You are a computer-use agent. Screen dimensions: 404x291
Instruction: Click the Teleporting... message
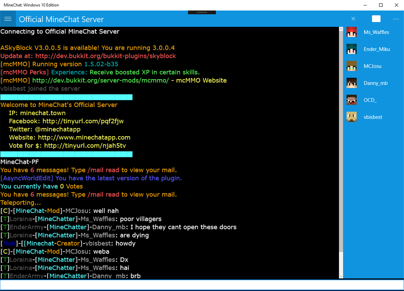21,203
